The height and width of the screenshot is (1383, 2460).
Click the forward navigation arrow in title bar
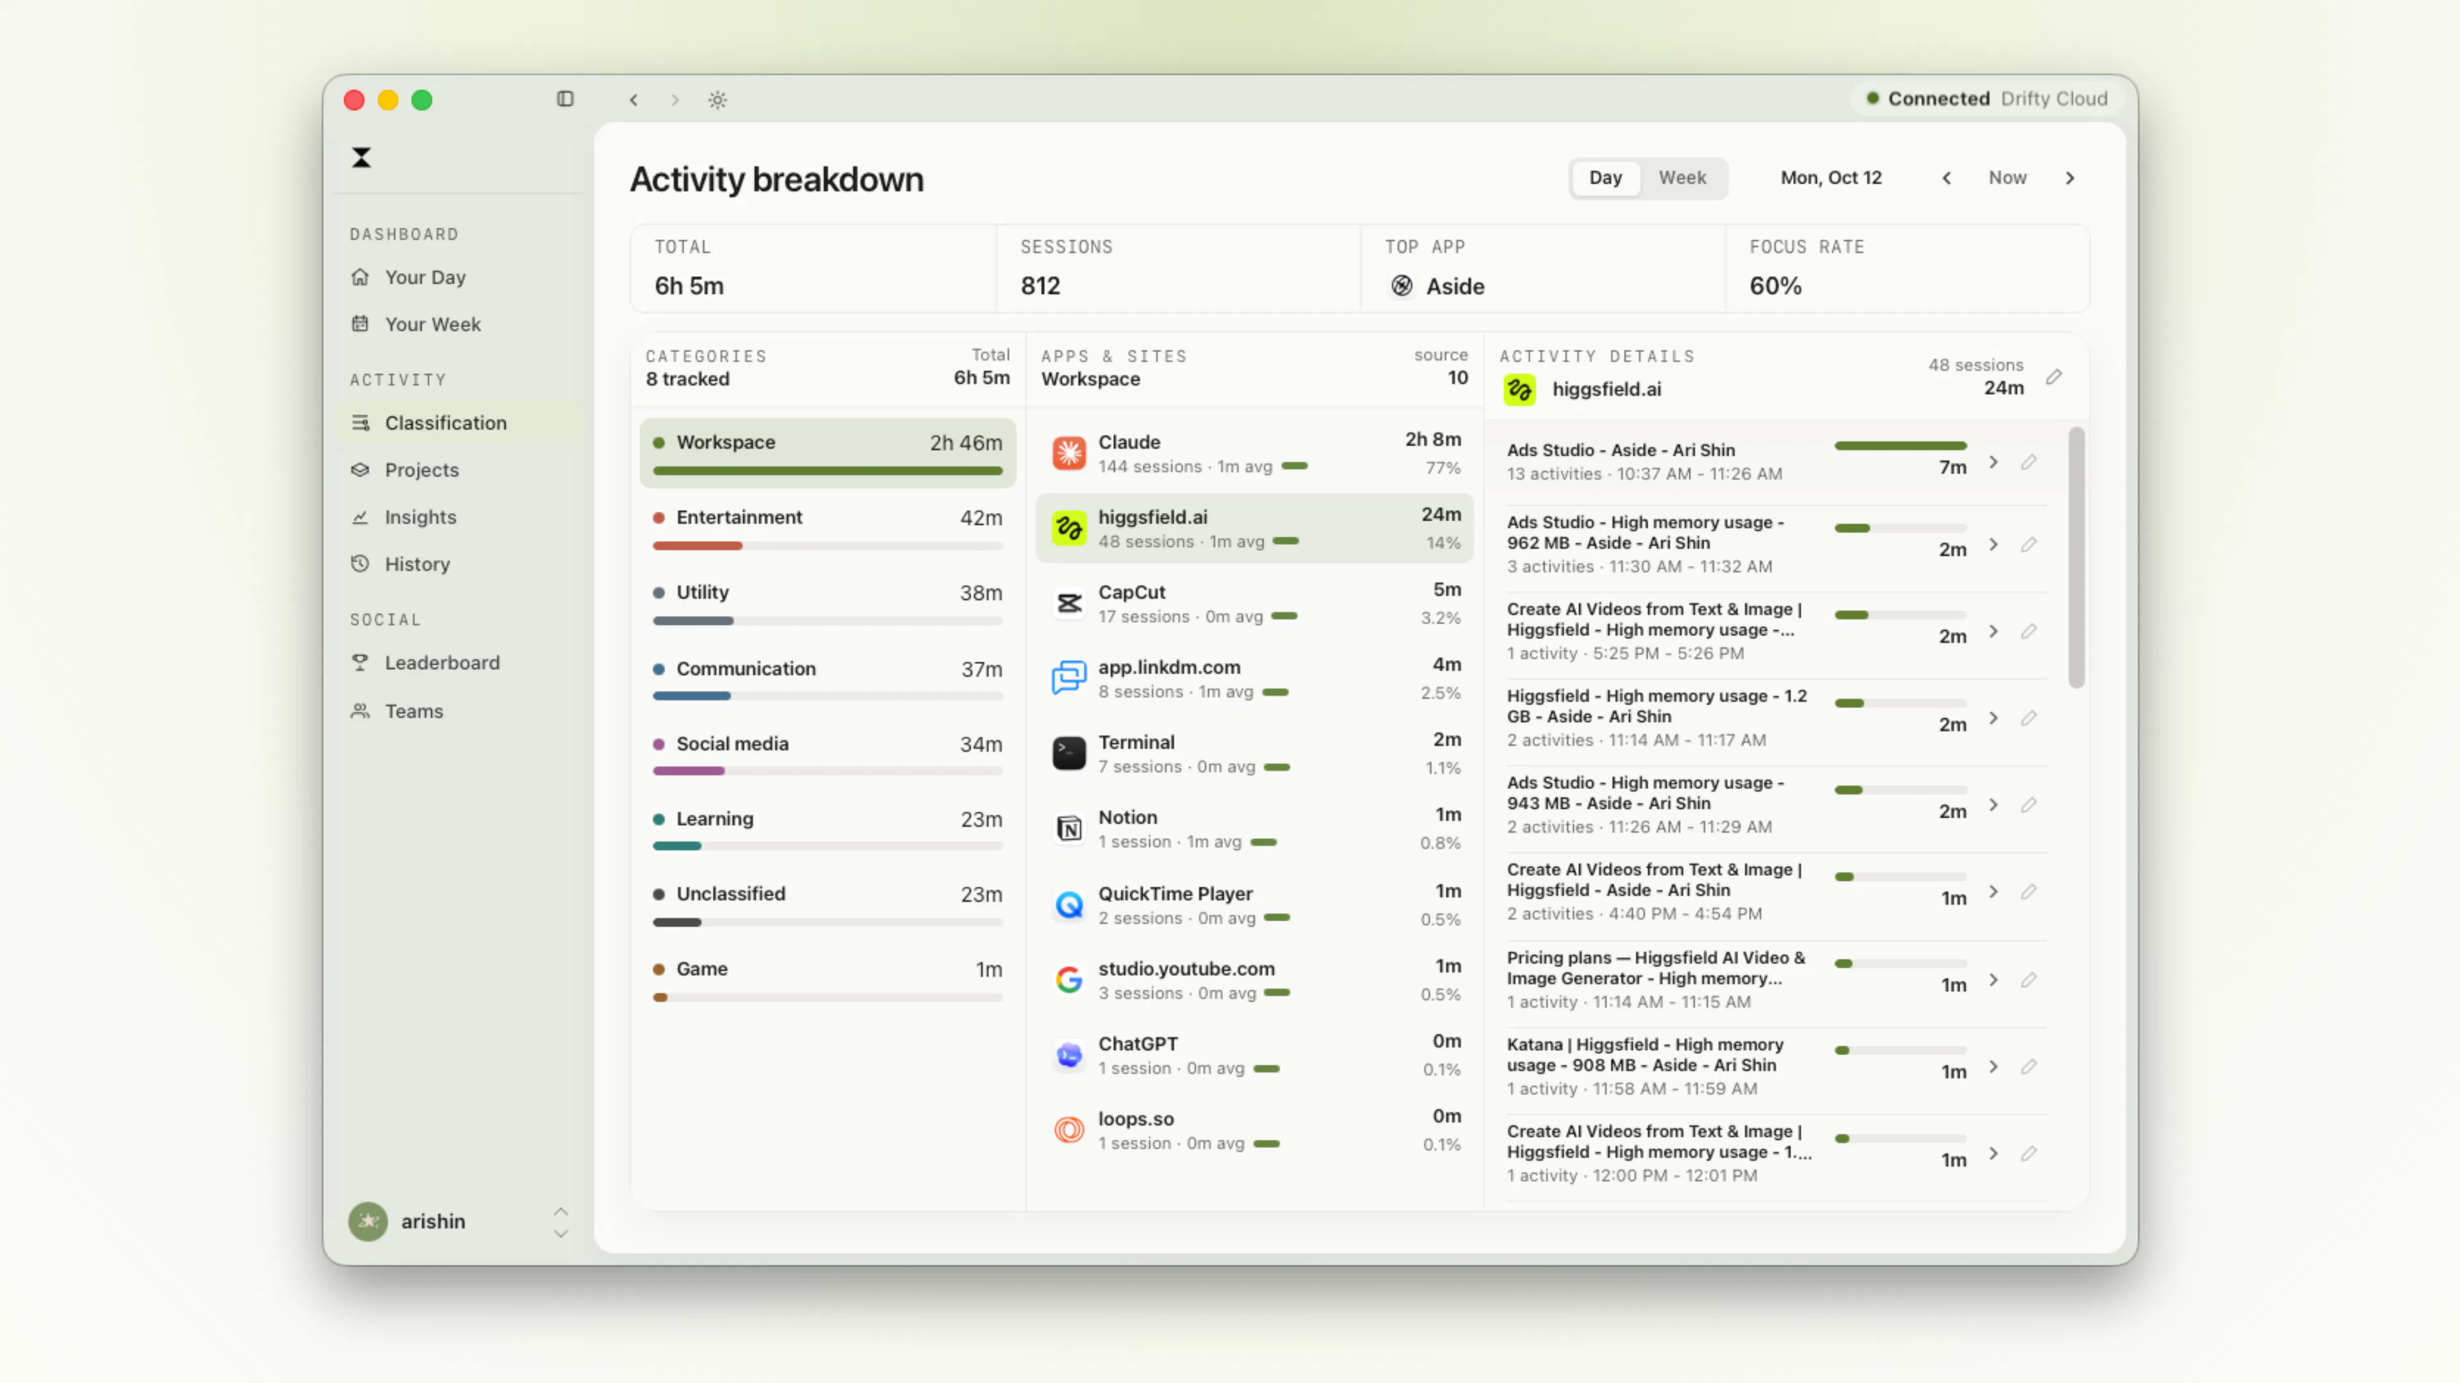(x=675, y=99)
